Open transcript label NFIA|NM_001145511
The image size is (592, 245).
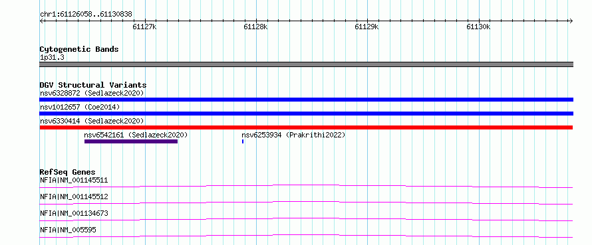click(74, 180)
